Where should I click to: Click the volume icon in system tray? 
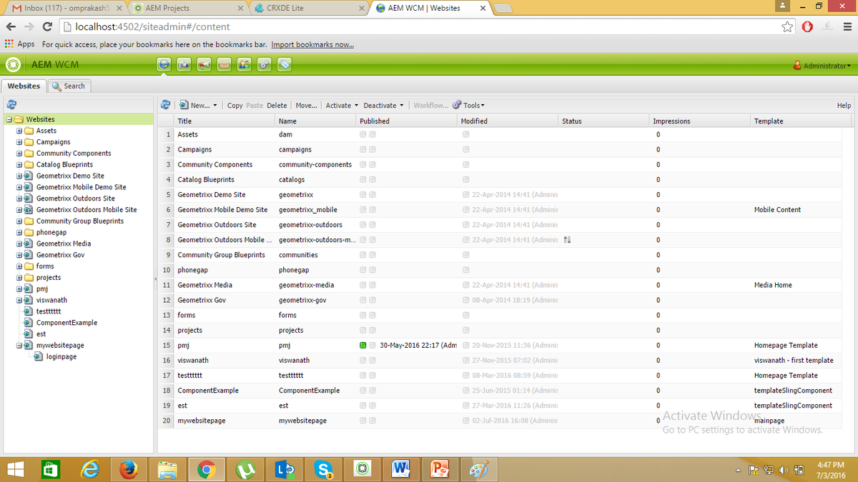[x=784, y=470]
